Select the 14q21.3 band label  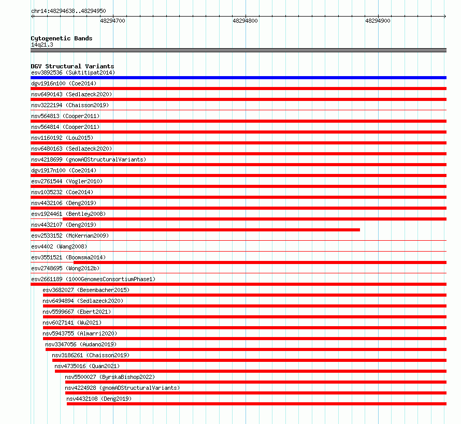(42, 45)
